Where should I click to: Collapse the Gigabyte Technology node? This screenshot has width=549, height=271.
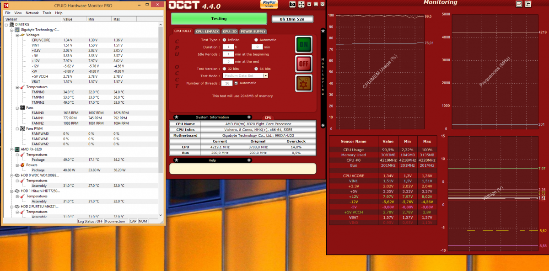11,30
